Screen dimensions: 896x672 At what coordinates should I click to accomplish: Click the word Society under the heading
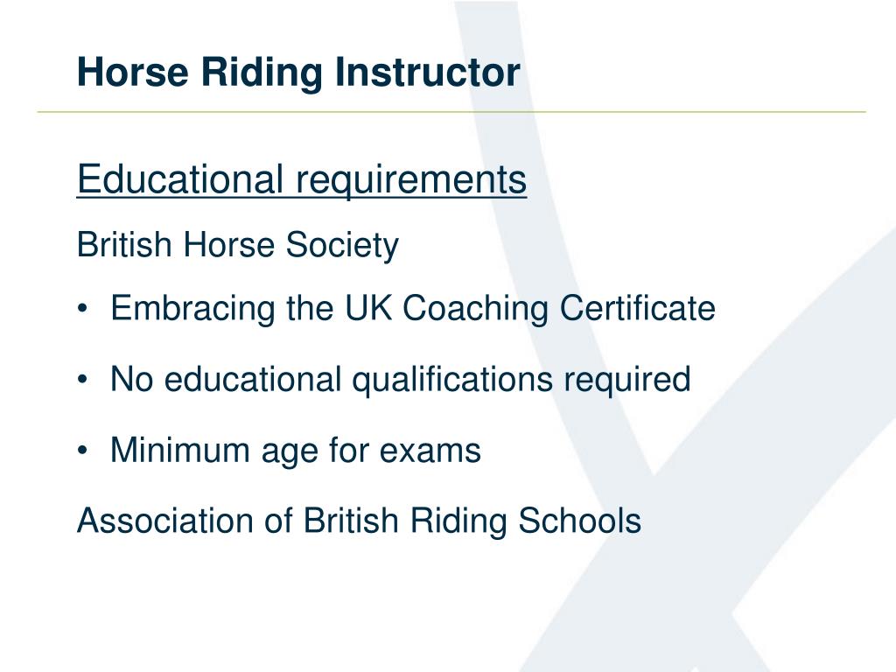tap(342, 246)
